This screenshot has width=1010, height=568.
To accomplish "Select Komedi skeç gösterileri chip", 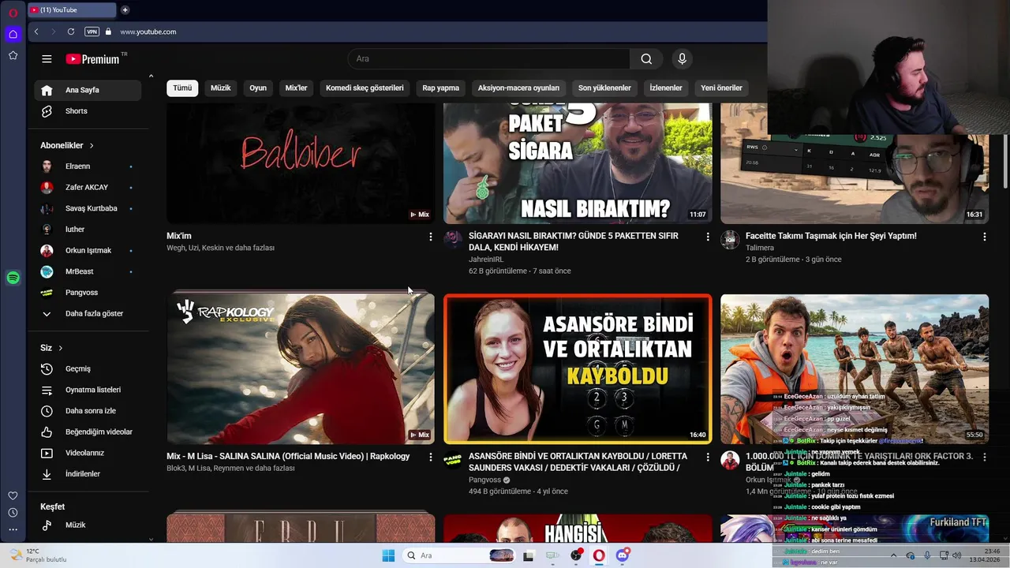I will pyautogui.click(x=365, y=88).
